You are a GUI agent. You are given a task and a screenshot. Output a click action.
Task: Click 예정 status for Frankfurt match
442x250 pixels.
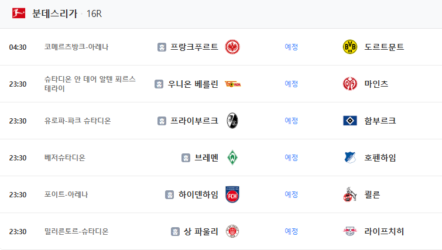click(291, 47)
